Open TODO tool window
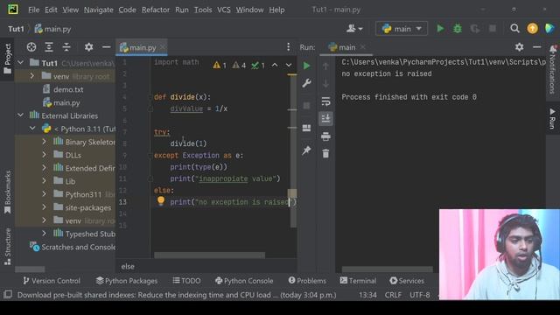The image size is (560, 315). coord(186,281)
